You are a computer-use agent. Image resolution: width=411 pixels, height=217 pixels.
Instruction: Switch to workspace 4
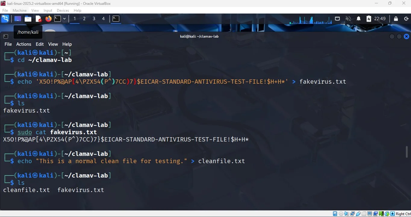103,19
